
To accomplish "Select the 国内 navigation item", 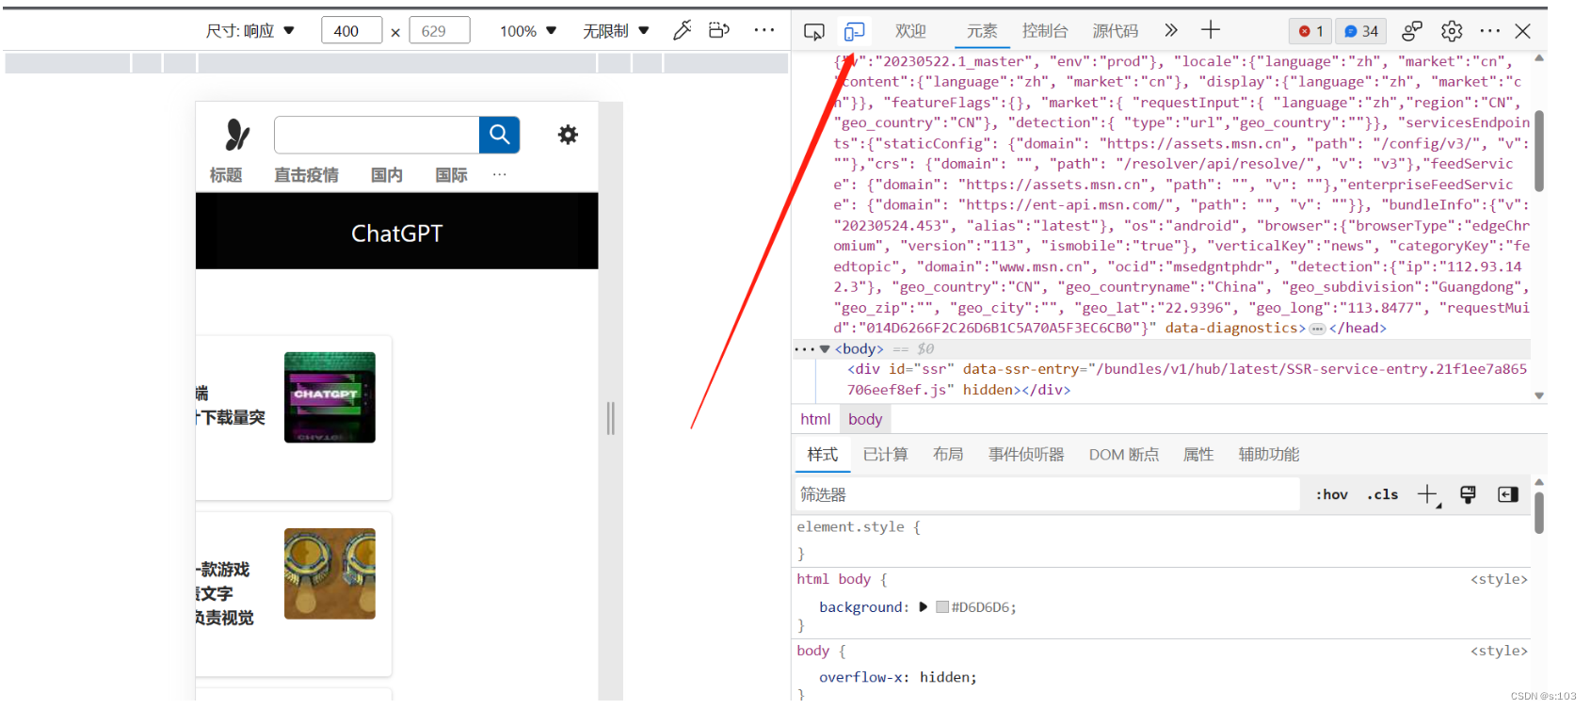I will 387,175.
